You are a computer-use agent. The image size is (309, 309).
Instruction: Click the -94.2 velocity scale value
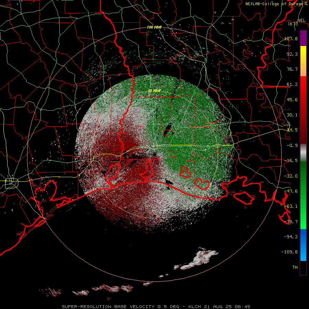[x=291, y=237]
